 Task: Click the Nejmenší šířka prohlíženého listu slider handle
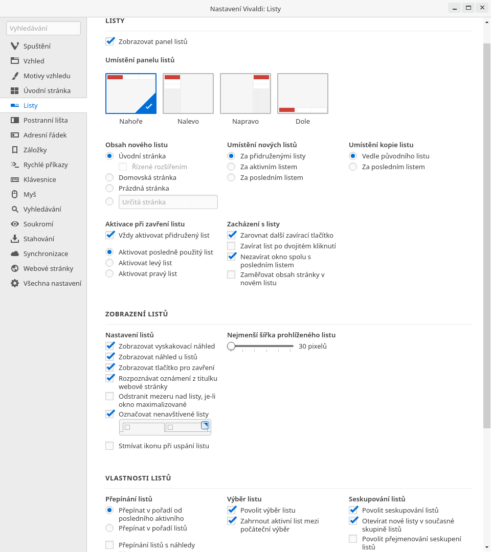(231, 346)
